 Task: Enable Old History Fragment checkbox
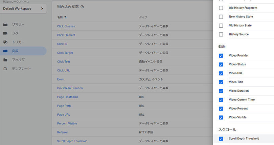point(221,8)
